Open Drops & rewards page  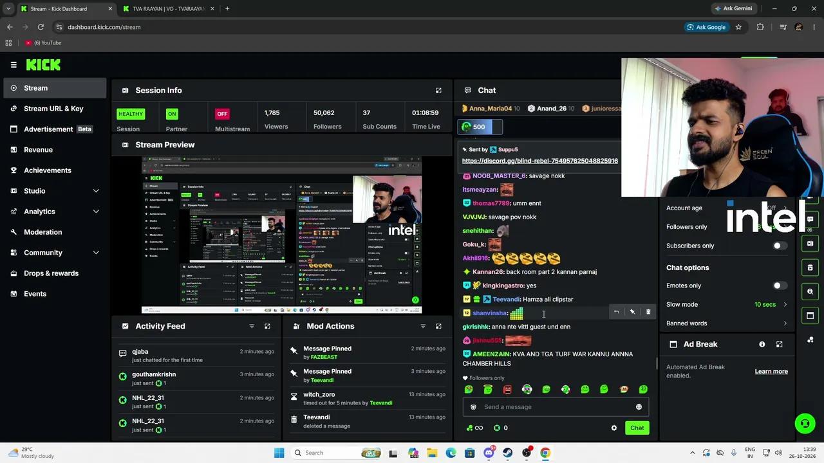coord(55,273)
